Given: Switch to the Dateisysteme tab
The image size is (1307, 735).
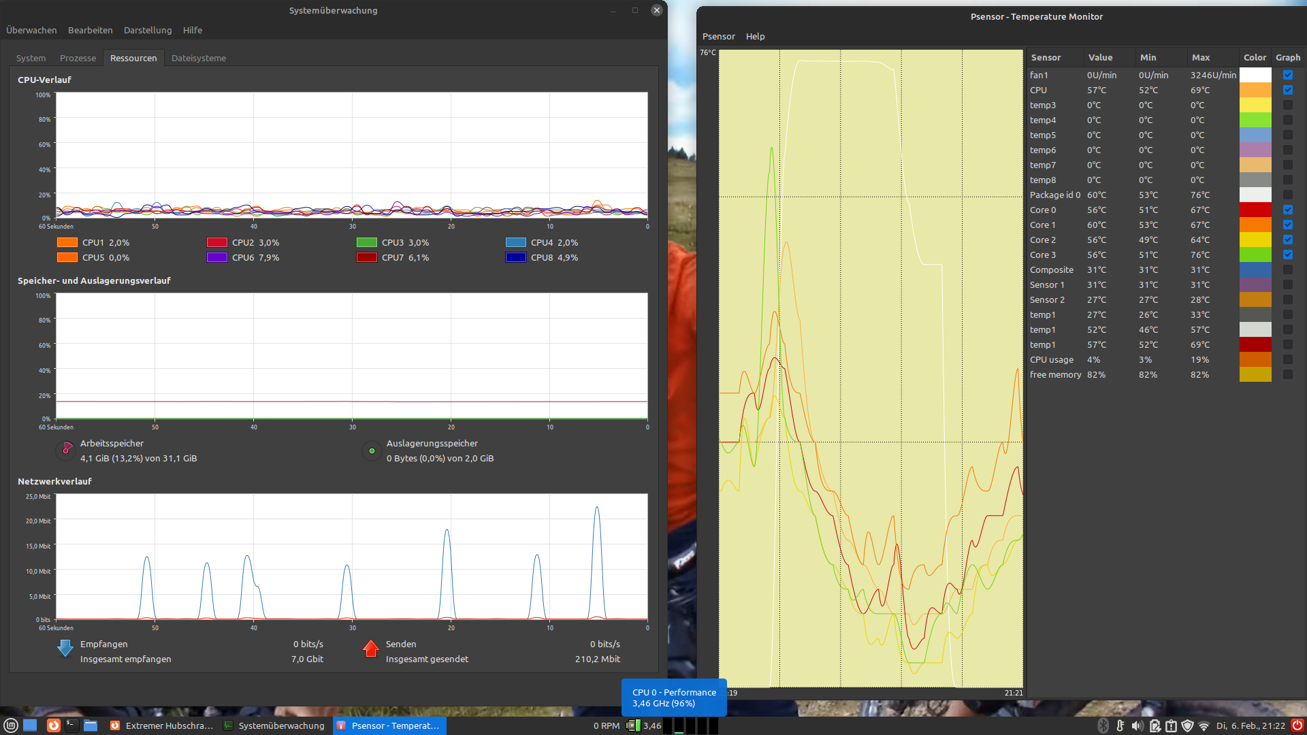Looking at the screenshot, I should pos(198,59).
